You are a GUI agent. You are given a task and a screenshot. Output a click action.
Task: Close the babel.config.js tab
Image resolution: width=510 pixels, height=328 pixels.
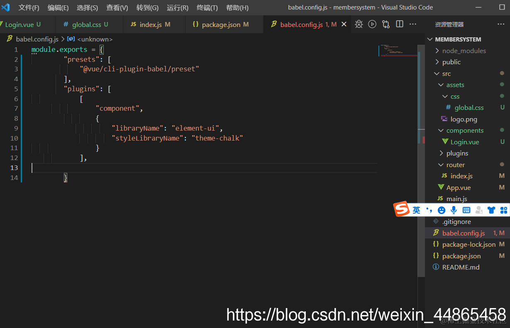[x=344, y=24]
